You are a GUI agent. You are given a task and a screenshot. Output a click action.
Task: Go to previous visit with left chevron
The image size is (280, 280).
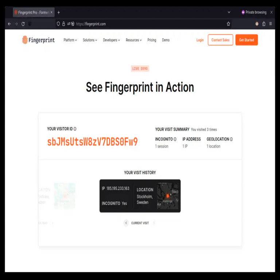pos(126,223)
